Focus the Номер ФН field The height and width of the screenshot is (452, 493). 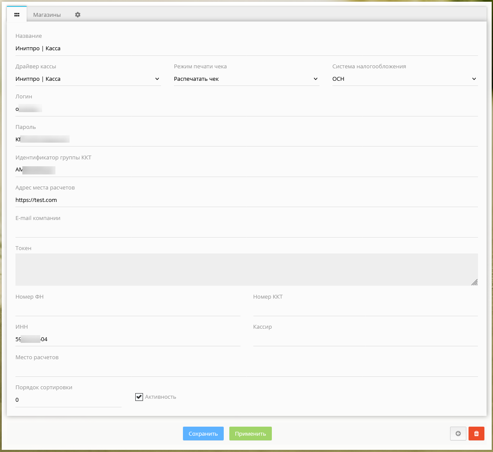tap(128, 309)
